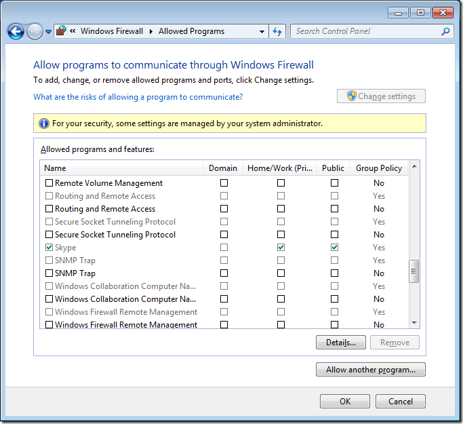Click the list scrollbar down arrow
This screenshot has width=463, height=424.
(x=414, y=324)
